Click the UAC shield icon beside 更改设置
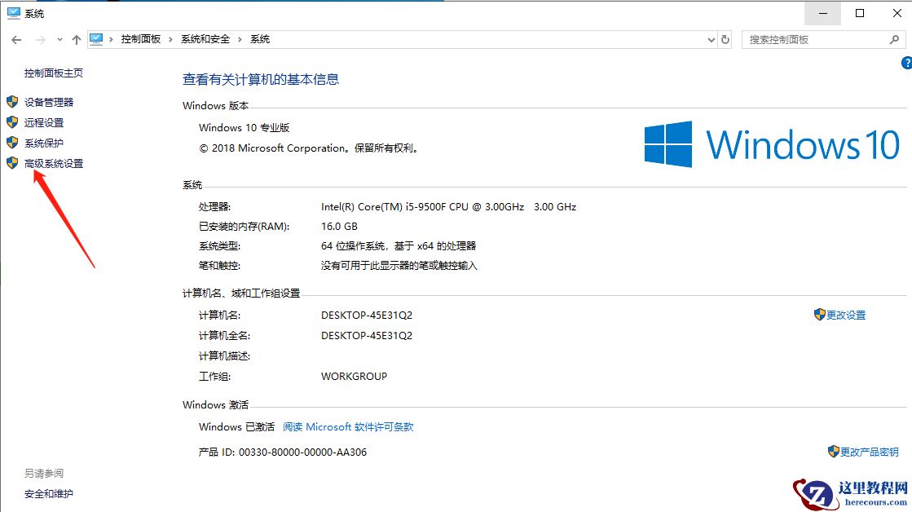Screen dimensions: 912x512 click(818, 315)
